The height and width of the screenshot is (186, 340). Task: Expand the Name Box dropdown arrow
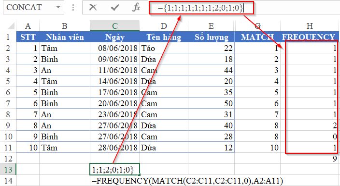[x=58, y=7]
